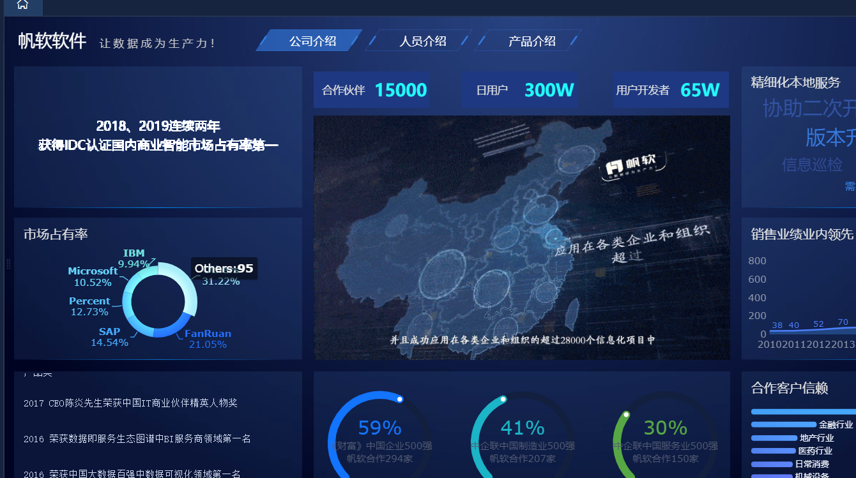The width and height of the screenshot is (856, 478).
Task: Click the IBM 9.94% pie label
Action: [134, 259]
